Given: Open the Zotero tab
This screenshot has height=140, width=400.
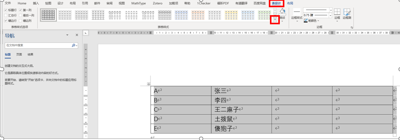Looking at the screenshot, I should [157, 3].
